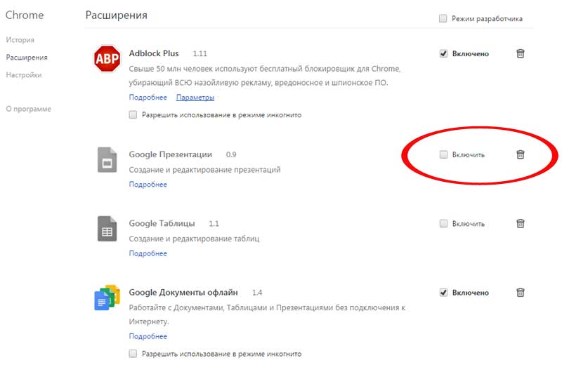Click the Google Презентации extension name
The image size is (562, 372).
click(171, 154)
